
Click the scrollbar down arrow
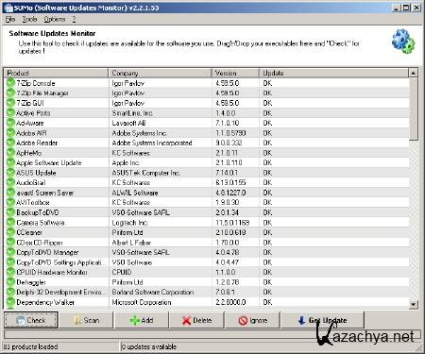(414, 304)
